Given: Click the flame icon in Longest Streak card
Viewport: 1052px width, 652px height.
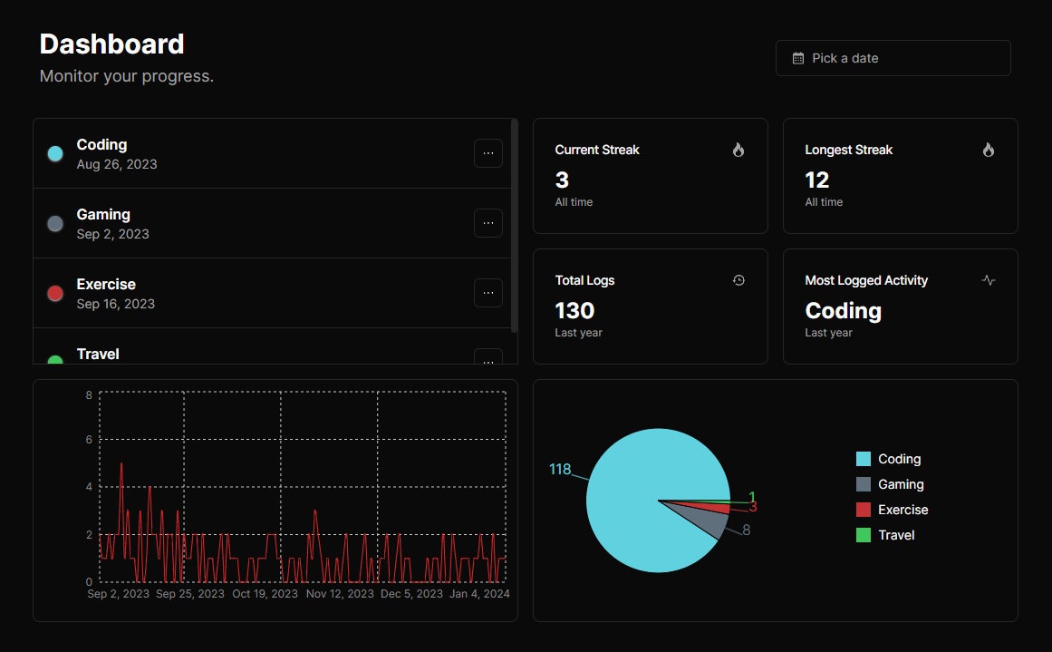Looking at the screenshot, I should point(989,151).
